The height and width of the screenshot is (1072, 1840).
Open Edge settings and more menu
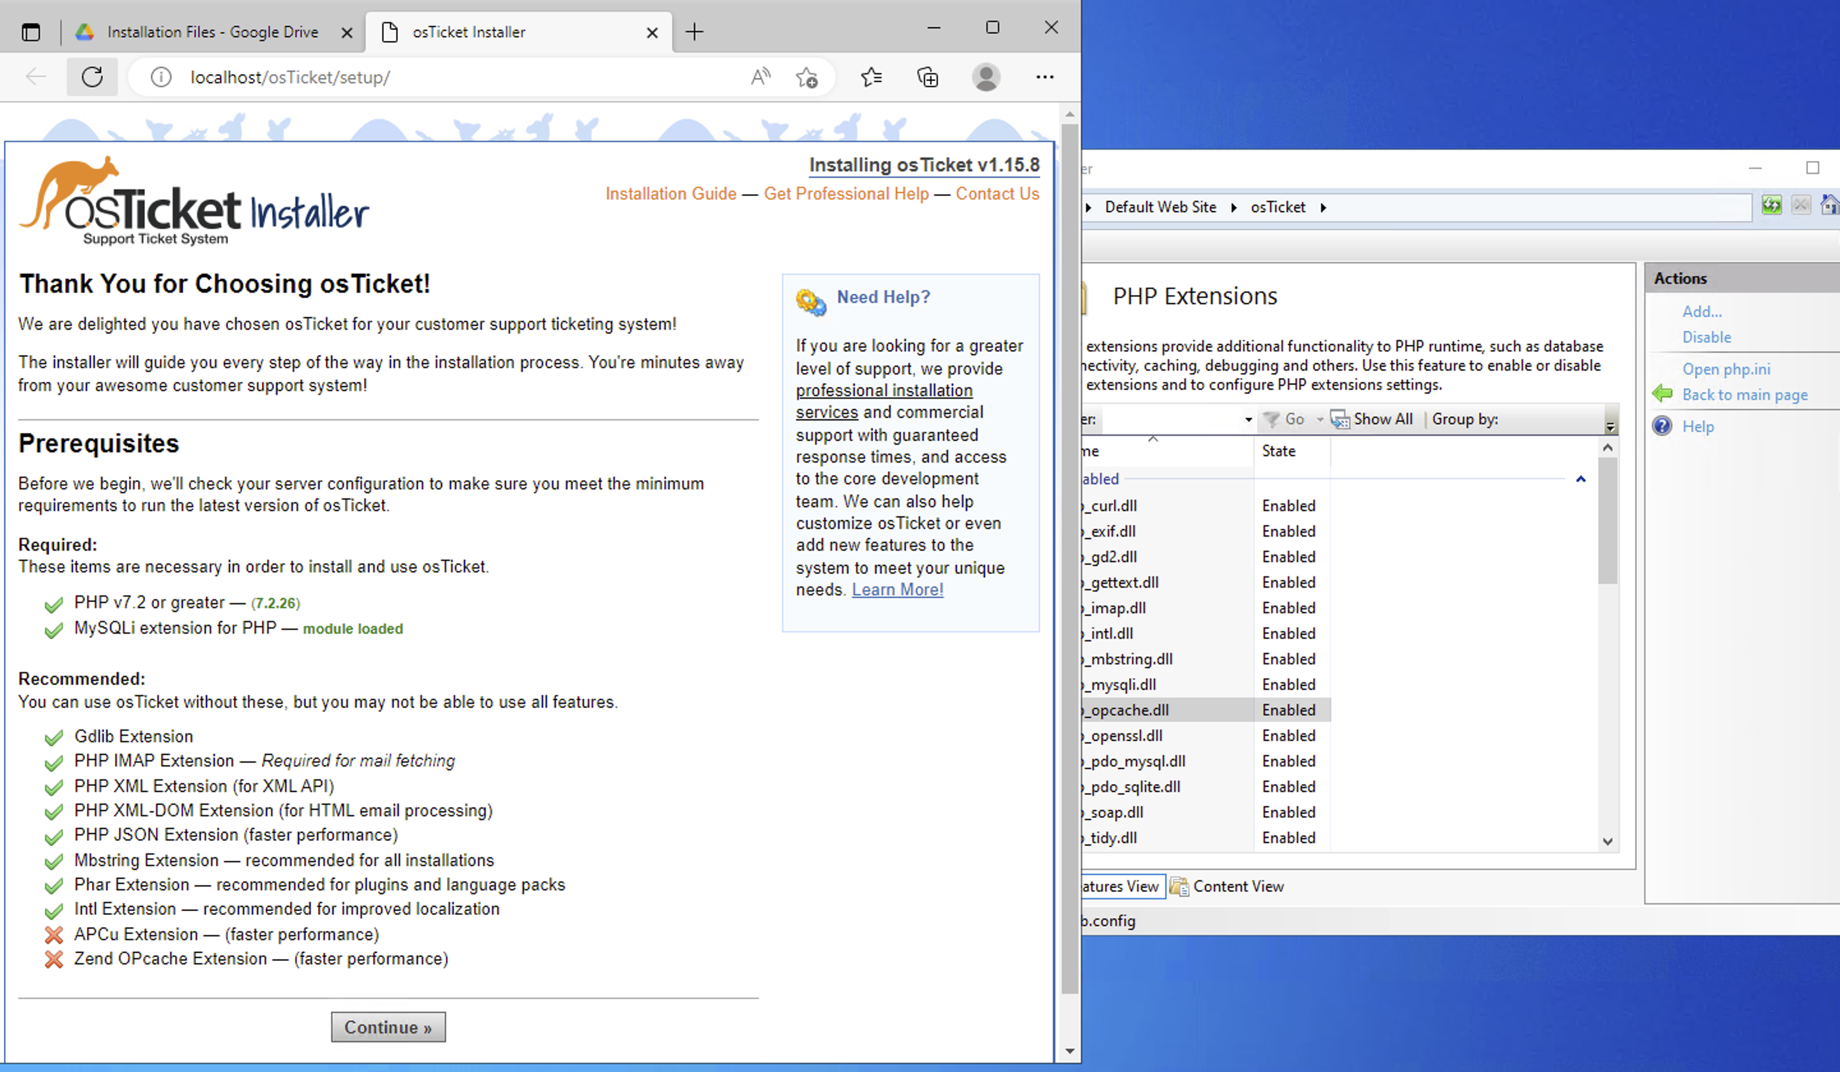1045,77
